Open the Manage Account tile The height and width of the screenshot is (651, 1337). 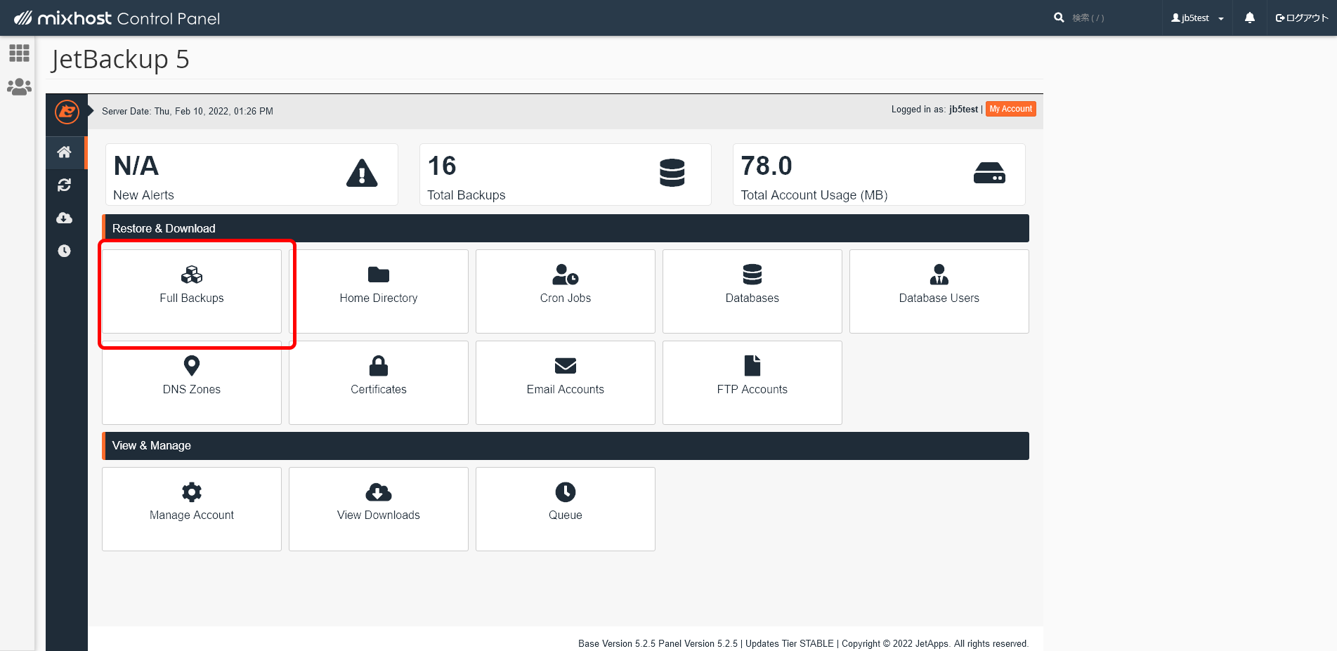192,509
